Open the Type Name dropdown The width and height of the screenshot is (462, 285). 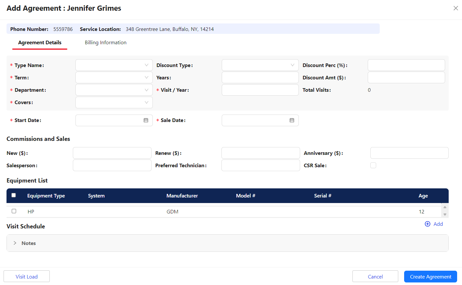tap(114, 65)
